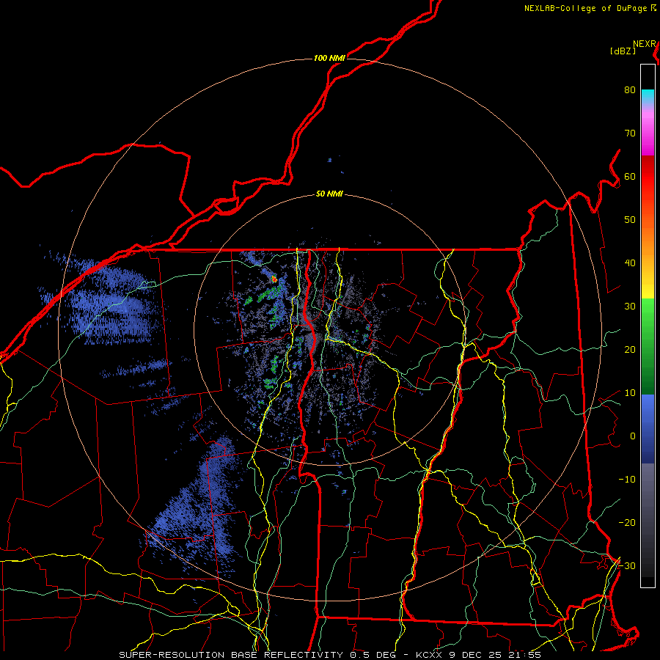Click the 21:55 timestamp in the caption
Image resolution: width=660 pixels, height=660 pixels.
524,655
